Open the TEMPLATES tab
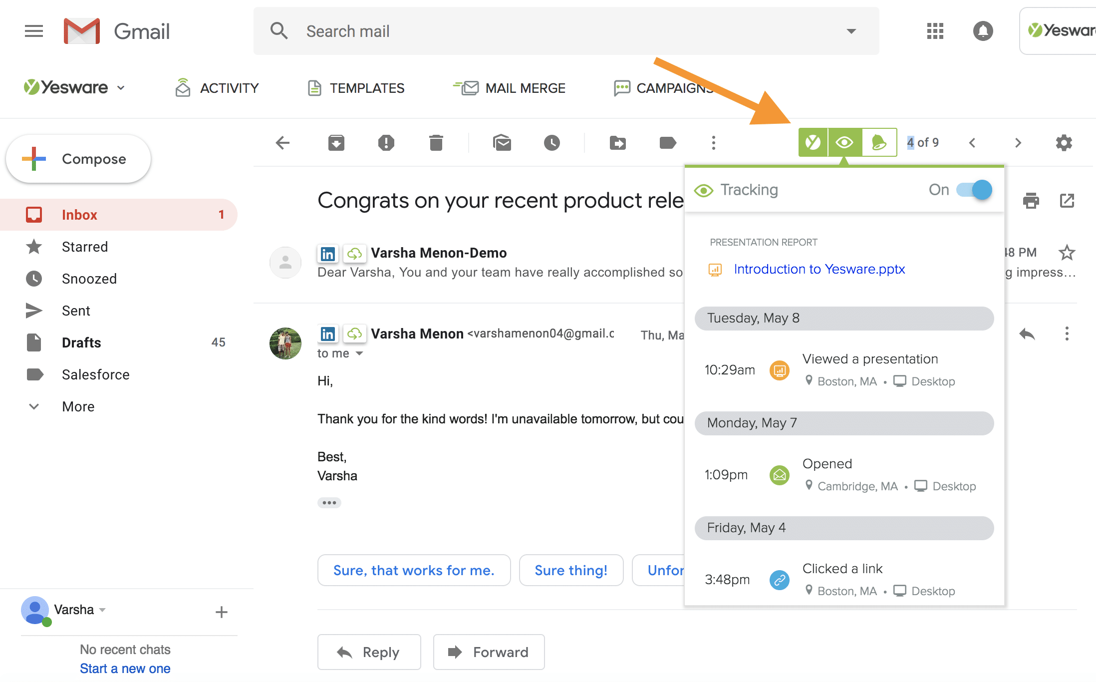The width and height of the screenshot is (1096, 682). pyautogui.click(x=356, y=88)
